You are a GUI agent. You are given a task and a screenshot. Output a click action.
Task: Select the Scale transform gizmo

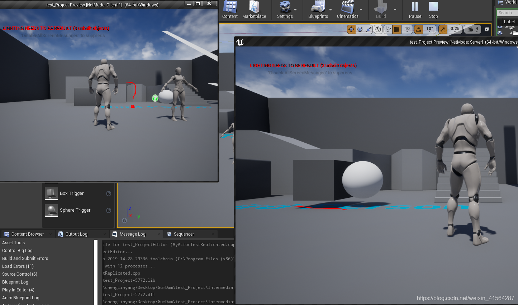pos(369,29)
